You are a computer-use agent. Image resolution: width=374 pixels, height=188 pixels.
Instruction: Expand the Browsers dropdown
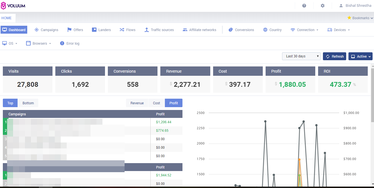pos(39,44)
